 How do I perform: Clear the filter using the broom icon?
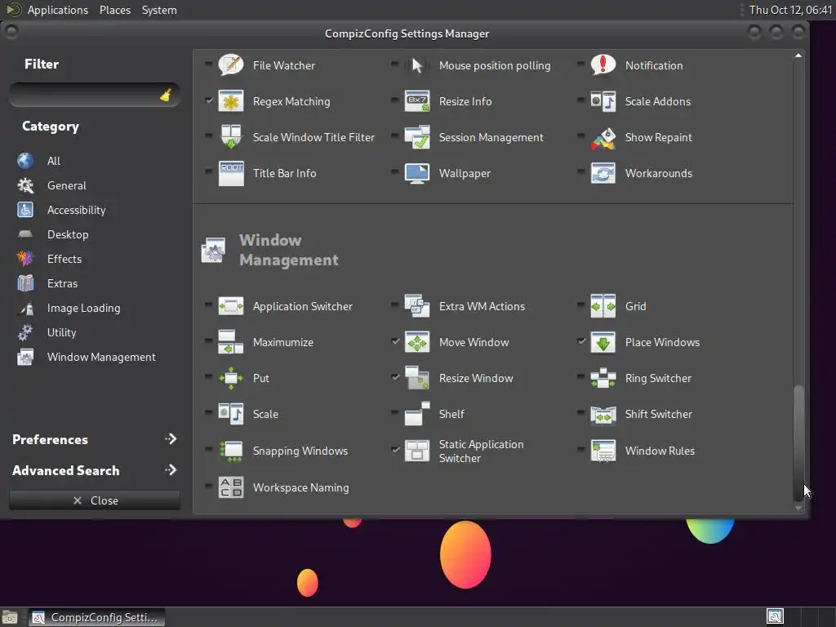(166, 95)
